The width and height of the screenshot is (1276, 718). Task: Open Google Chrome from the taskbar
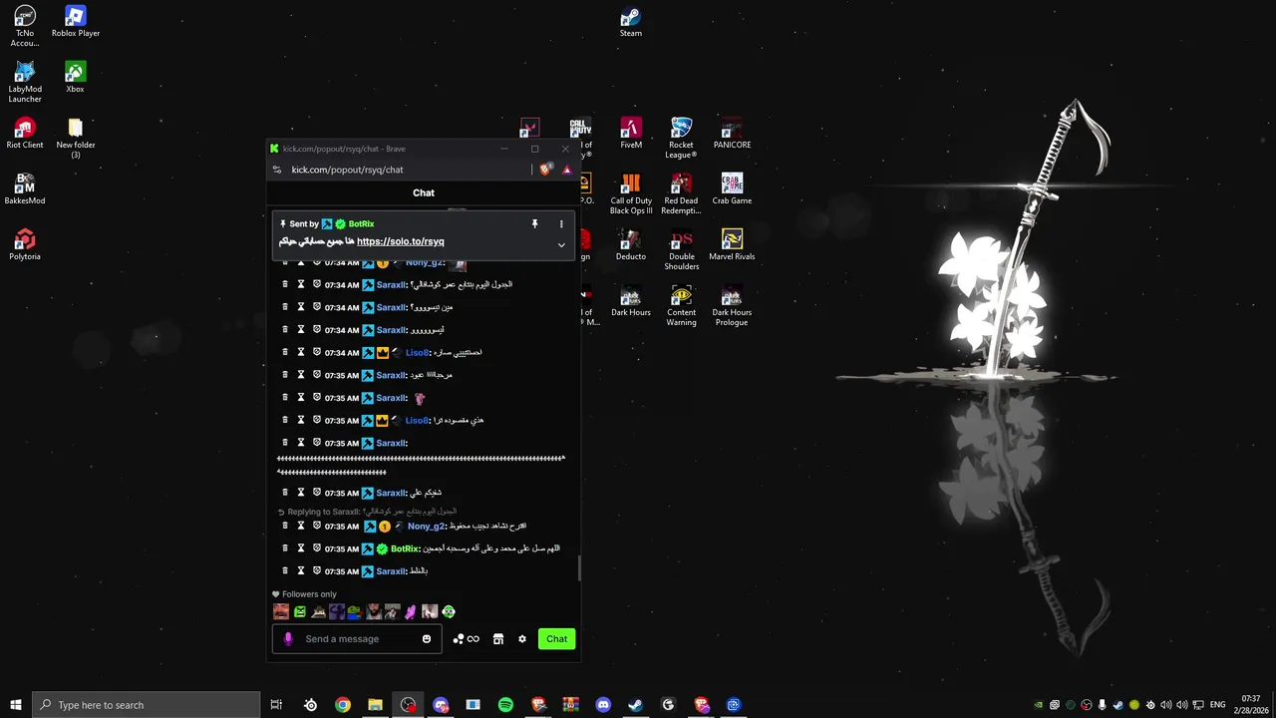tap(343, 705)
